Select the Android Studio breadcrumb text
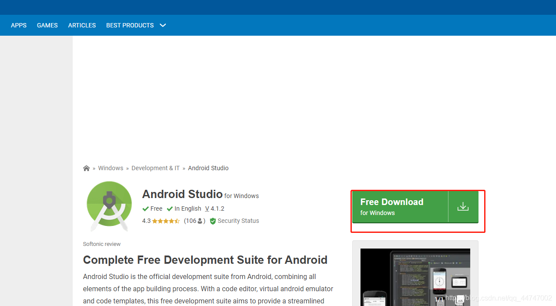This screenshot has height=306, width=556. 208,168
